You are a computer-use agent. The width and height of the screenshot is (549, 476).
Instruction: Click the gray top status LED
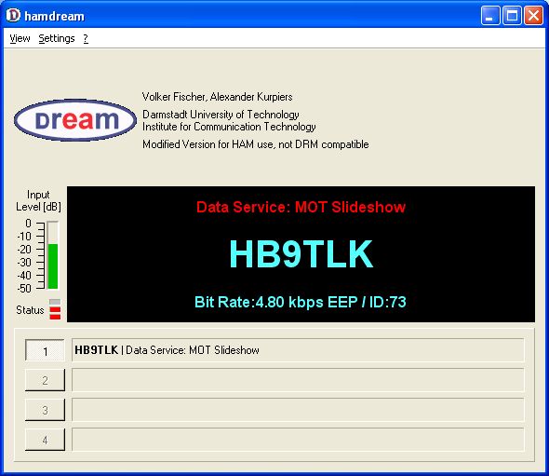[55, 302]
